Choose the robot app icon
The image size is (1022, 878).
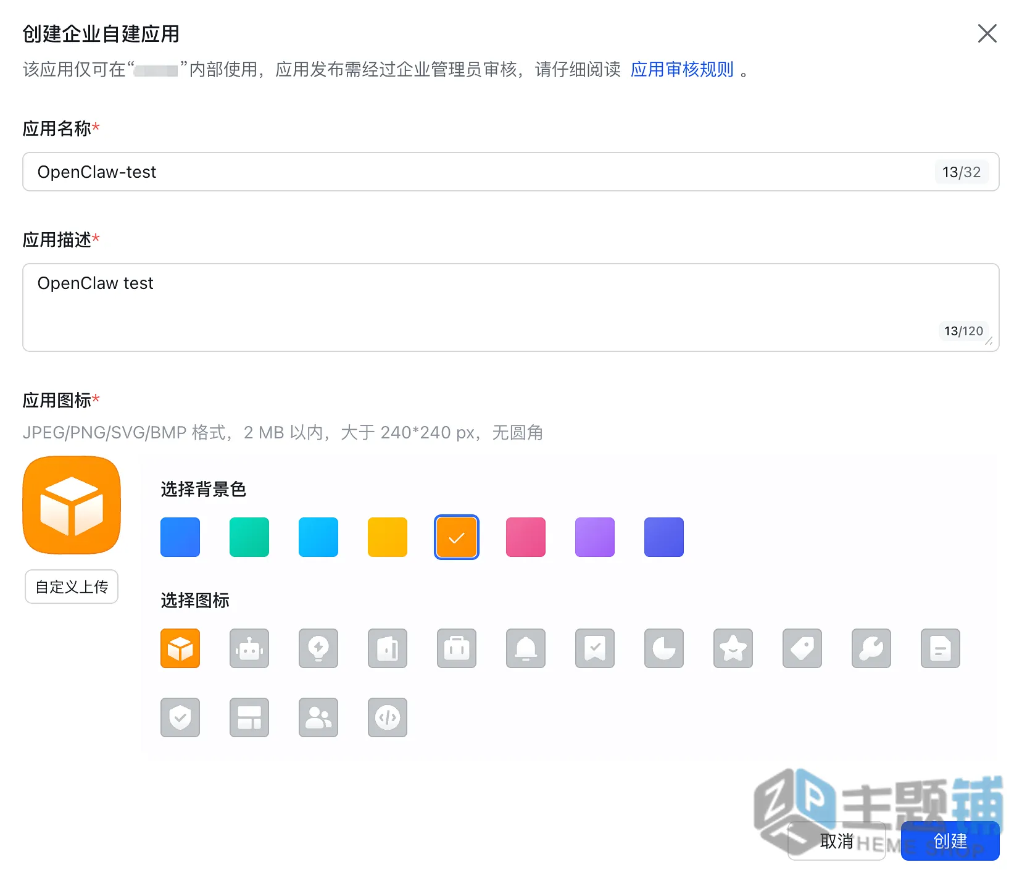click(x=249, y=648)
